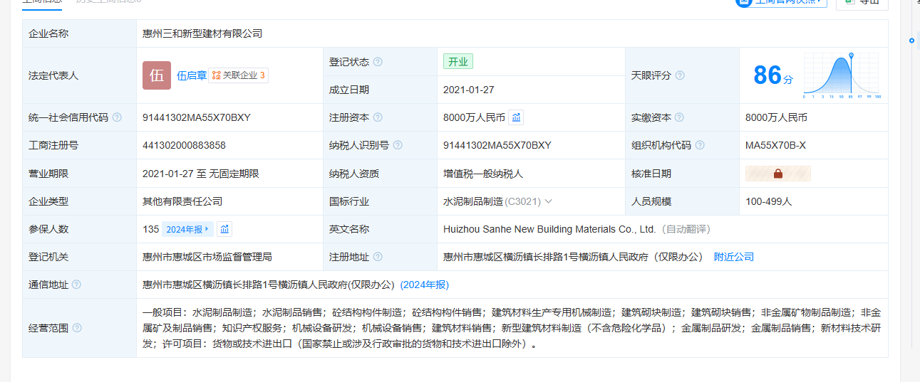Click help icon beside 天眼评分
Viewport: 920px width, 382px height.
pos(680,75)
